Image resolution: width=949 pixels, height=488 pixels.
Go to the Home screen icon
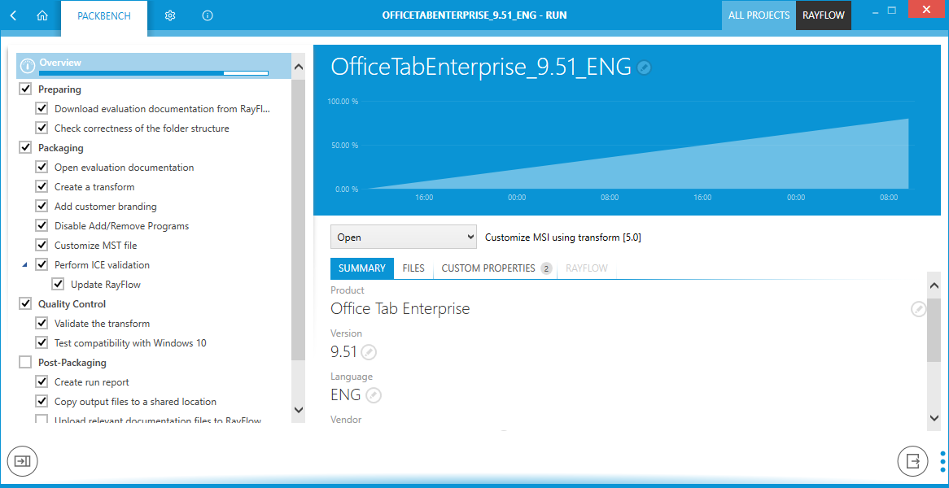42,15
